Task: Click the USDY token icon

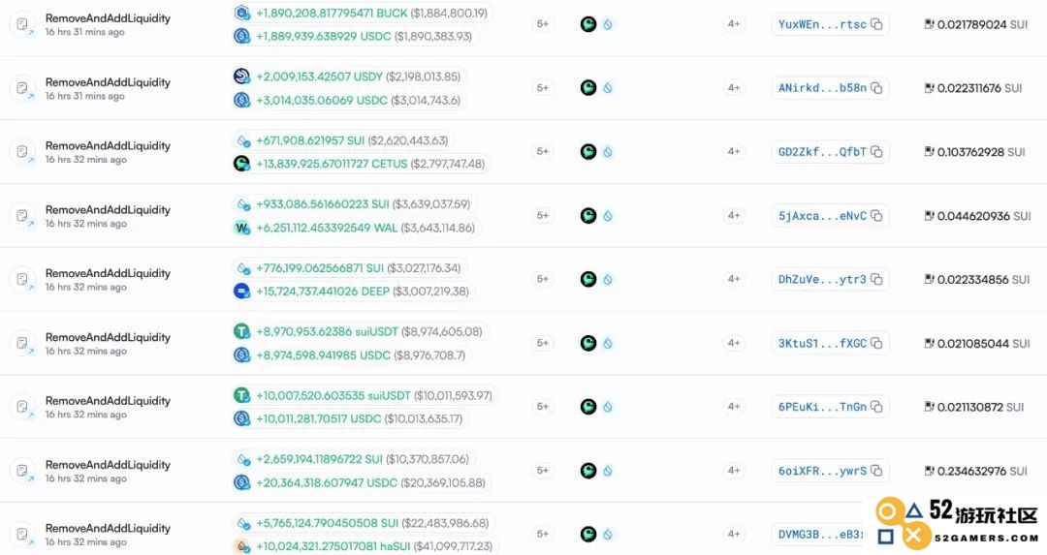Action: pos(241,77)
